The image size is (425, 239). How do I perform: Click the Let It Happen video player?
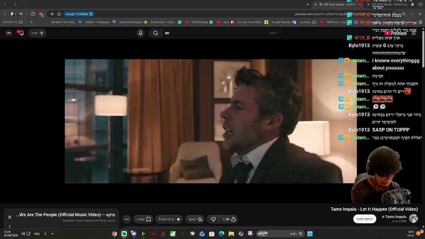[211, 121]
